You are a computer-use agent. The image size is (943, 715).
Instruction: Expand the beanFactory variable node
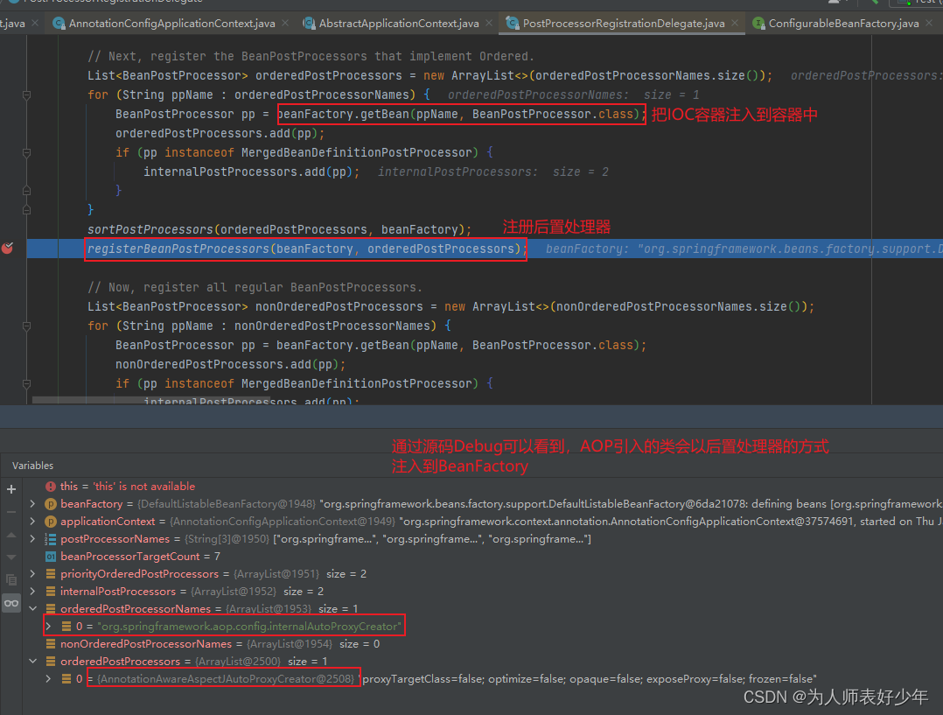[x=33, y=504]
